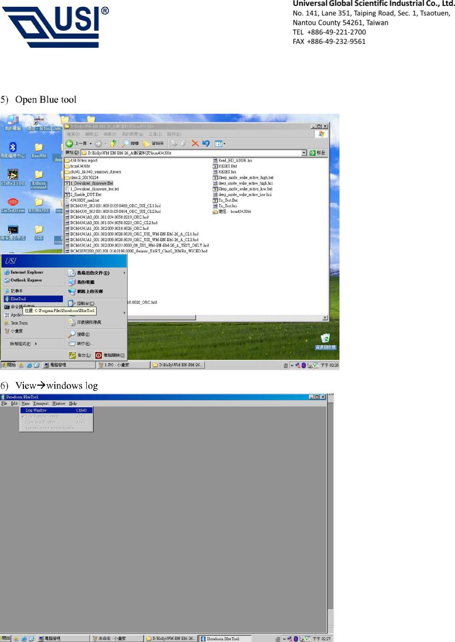Select the bcm43438bt folder in Explorer
Image resolution: width=455 pixels, height=642 pixels.
pos(78,166)
